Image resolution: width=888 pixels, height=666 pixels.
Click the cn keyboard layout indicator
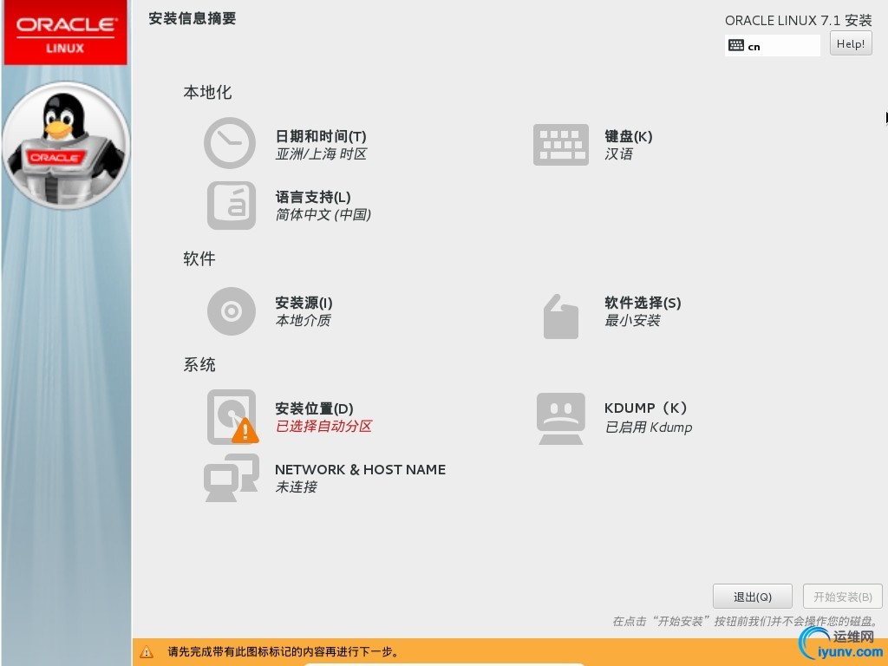point(773,45)
